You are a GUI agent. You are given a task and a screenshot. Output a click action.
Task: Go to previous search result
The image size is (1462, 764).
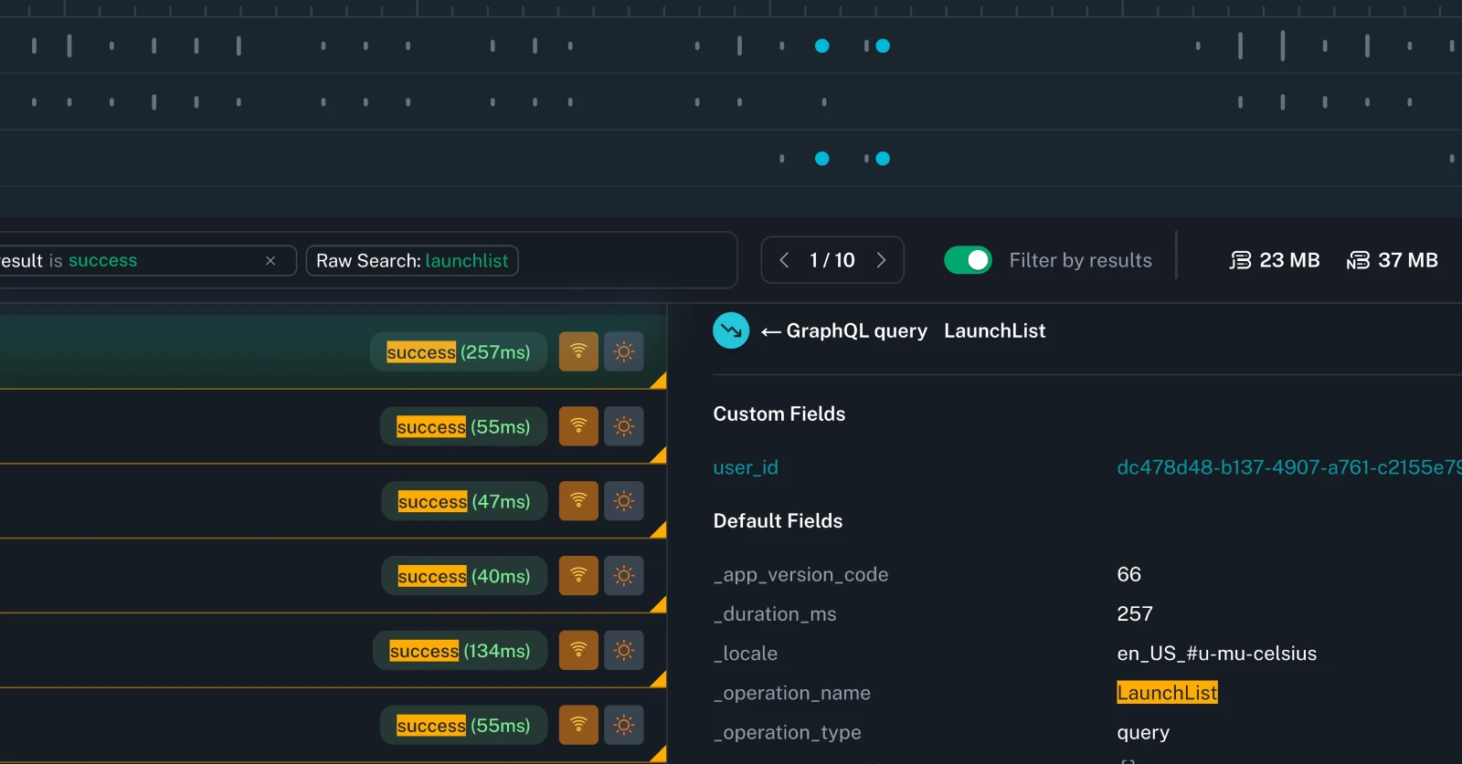784,260
